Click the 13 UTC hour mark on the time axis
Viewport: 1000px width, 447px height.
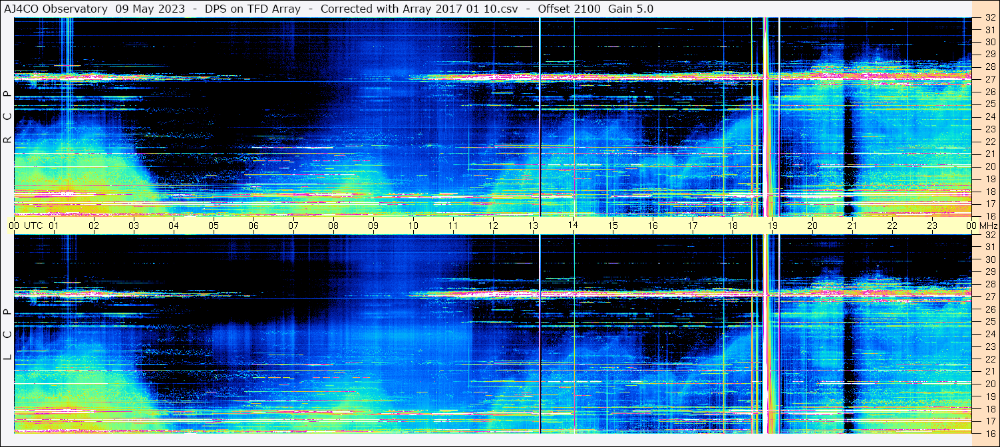(x=533, y=225)
